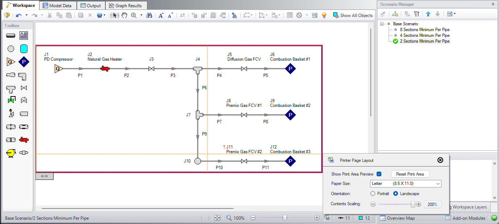Collapse the Base Scenario tree node
499x224 pixels.
pyautogui.click(x=382, y=24)
